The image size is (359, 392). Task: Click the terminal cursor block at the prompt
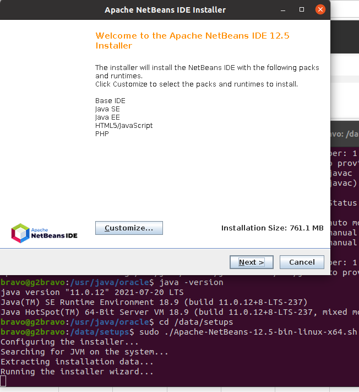(x=3, y=382)
